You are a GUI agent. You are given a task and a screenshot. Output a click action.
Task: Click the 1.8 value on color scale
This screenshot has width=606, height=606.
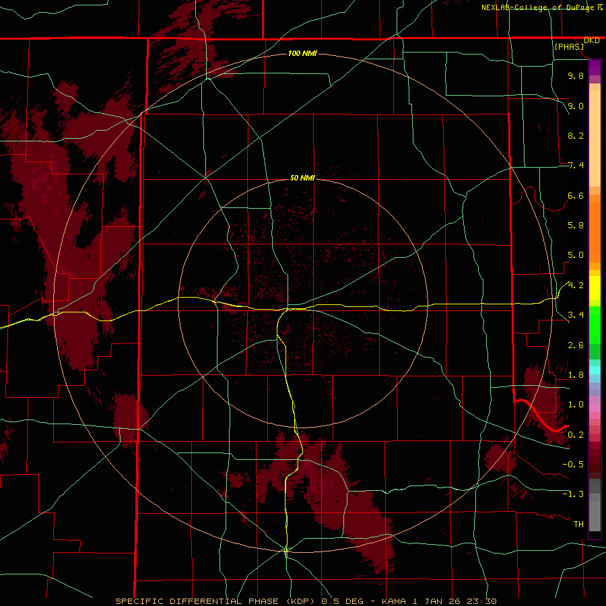[576, 375]
